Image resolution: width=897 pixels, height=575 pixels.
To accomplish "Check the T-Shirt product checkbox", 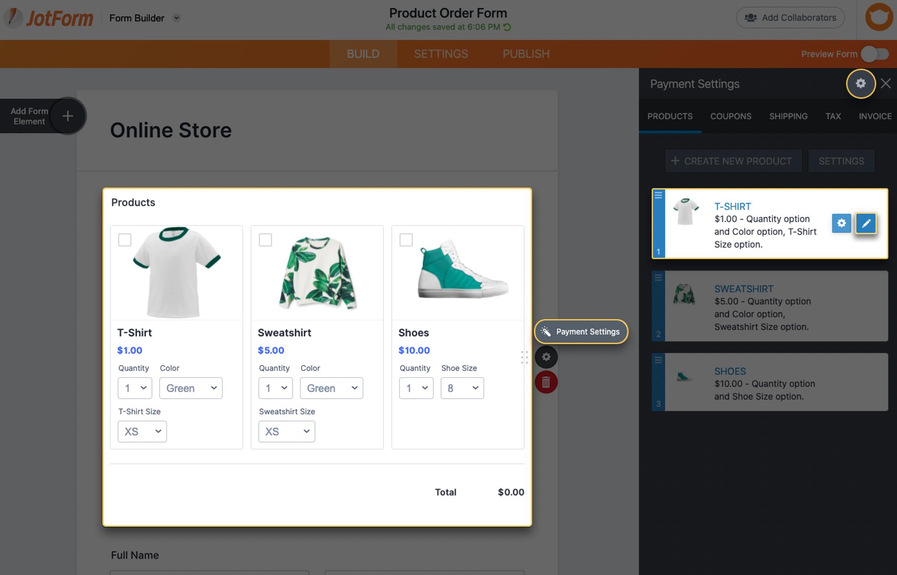I will click(125, 240).
